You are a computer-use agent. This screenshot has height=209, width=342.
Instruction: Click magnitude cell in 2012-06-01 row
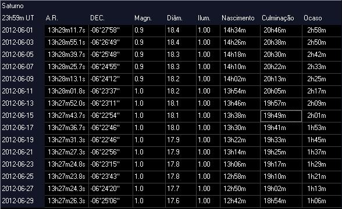[149, 30]
